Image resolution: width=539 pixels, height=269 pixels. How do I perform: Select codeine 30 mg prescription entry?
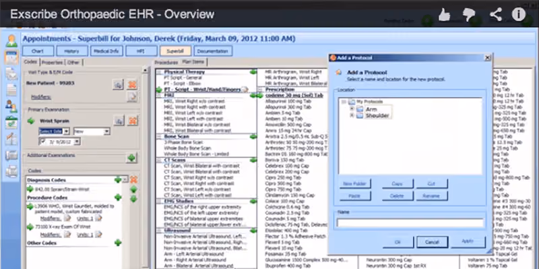pyautogui.click(x=294, y=95)
